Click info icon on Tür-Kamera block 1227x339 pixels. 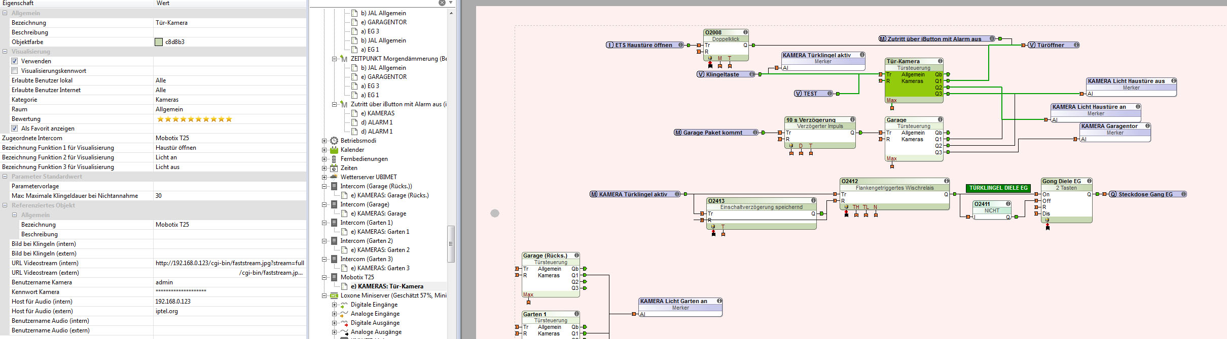[x=940, y=61]
